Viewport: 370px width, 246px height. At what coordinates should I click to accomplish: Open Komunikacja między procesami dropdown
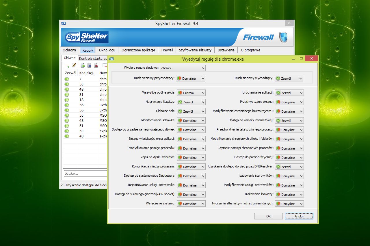(x=191, y=167)
